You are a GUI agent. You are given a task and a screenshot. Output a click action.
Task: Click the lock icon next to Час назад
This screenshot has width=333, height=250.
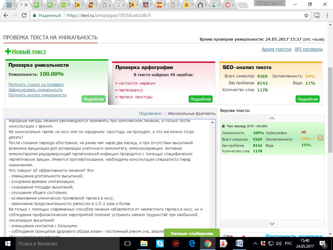[x=223, y=126]
